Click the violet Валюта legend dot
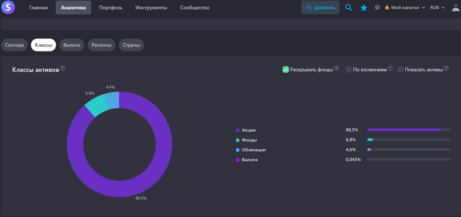The height and width of the screenshot is (217, 461). pyautogui.click(x=238, y=160)
